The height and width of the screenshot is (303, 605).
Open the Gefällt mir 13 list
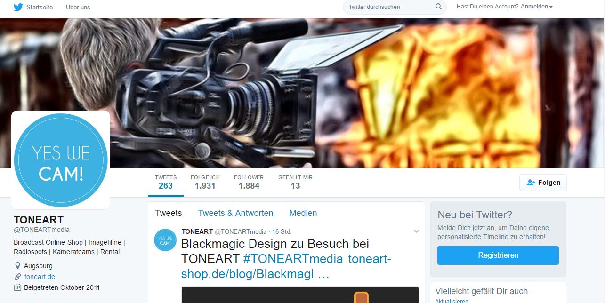pyautogui.click(x=295, y=182)
